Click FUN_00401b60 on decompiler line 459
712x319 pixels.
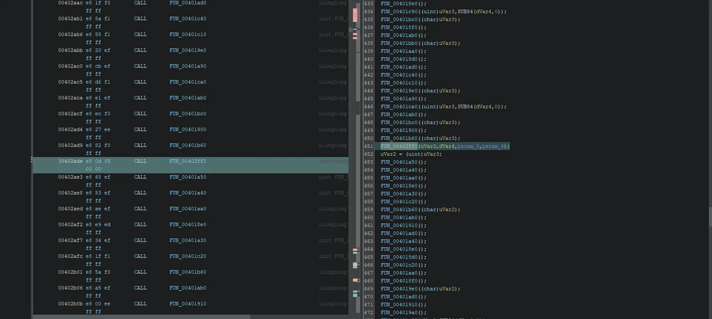[399, 210]
